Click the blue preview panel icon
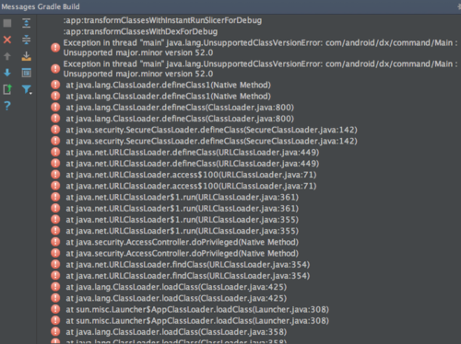The height and width of the screenshot is (344, 461). [x=27, y=73]
